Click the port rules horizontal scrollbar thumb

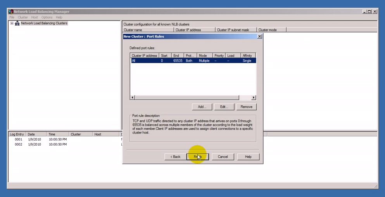pyautogui.click(x=186, y=98)
